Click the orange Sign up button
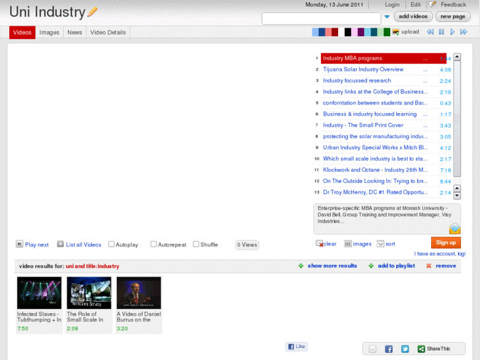 (446, 242)
